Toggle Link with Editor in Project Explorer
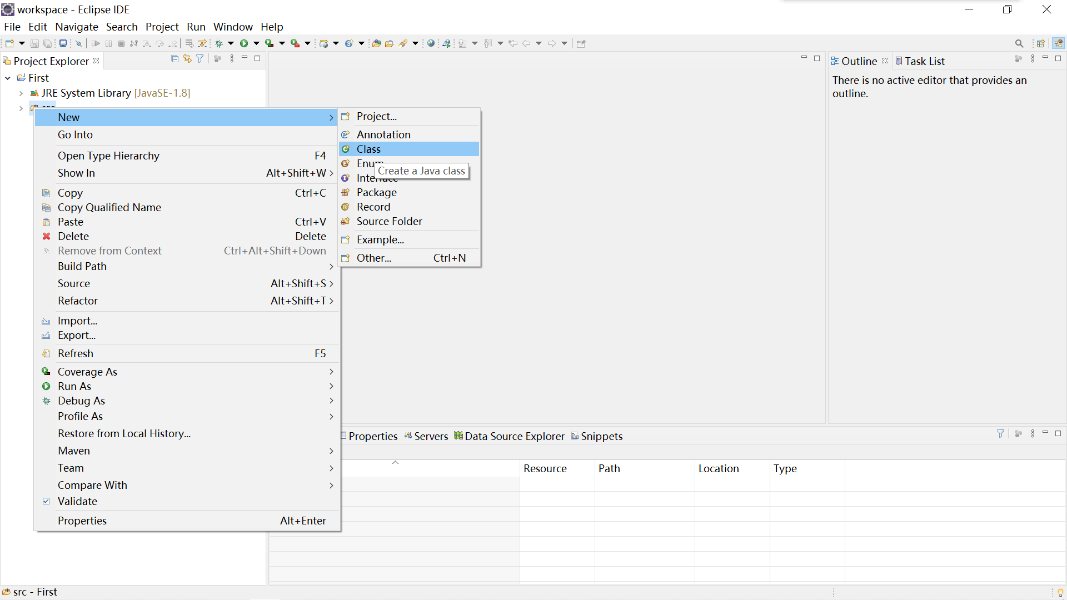Image resolution: width=1067 pixels, height=600 pixels. point(187,58)
